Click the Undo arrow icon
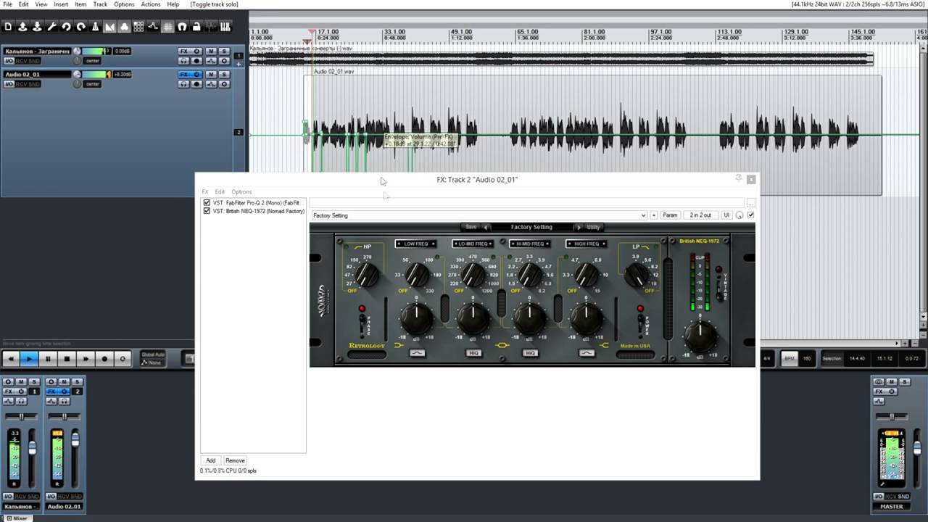The width and height of the screenshot is (928, 522). click(x=66, y=27)
